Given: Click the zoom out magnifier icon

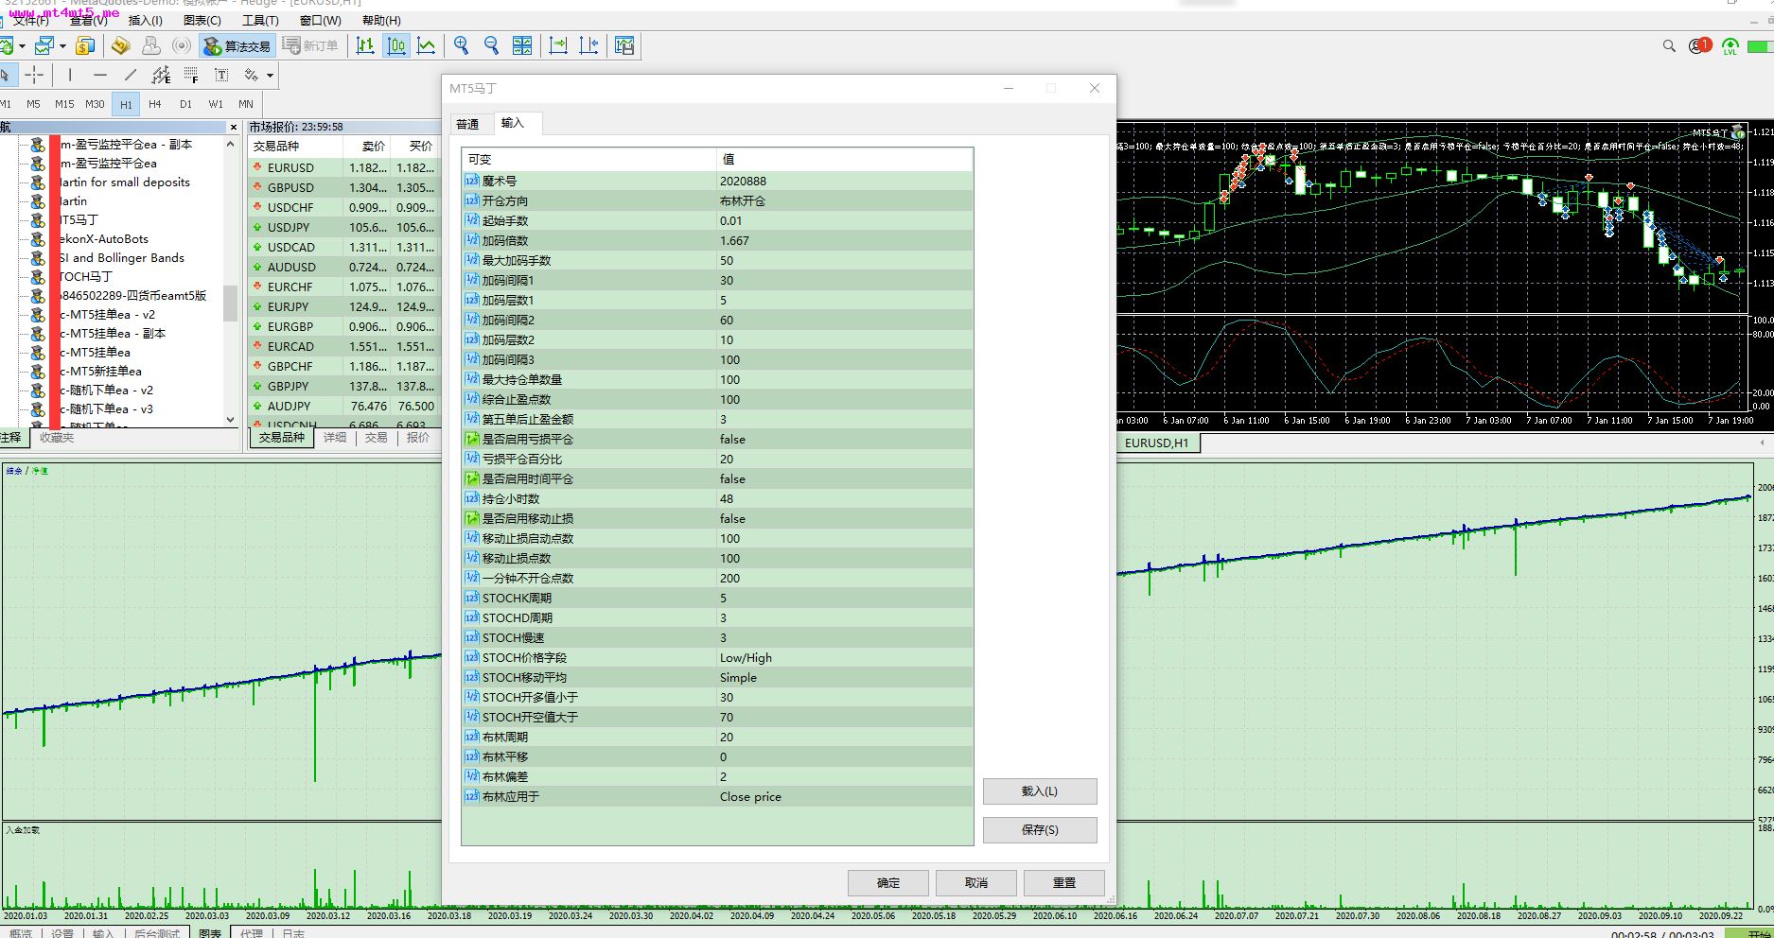Looking at the screenshot, I should point(491,45).
